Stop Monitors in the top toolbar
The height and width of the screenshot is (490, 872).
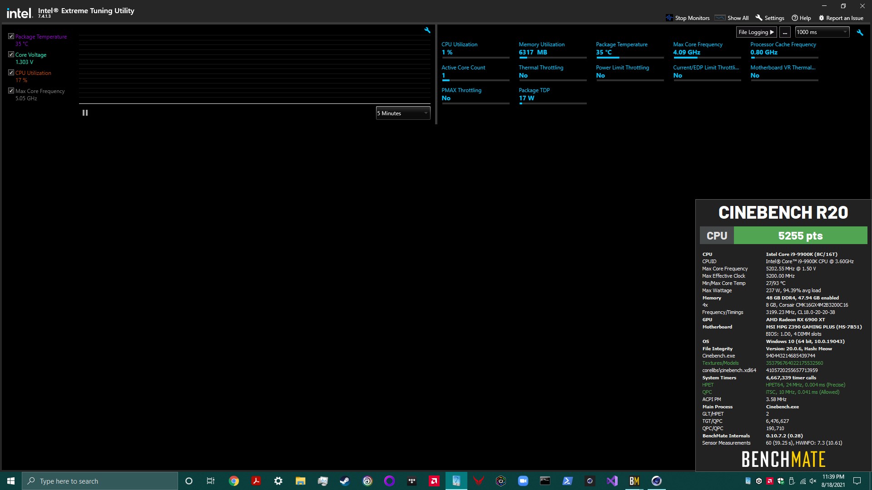point(688,18)
